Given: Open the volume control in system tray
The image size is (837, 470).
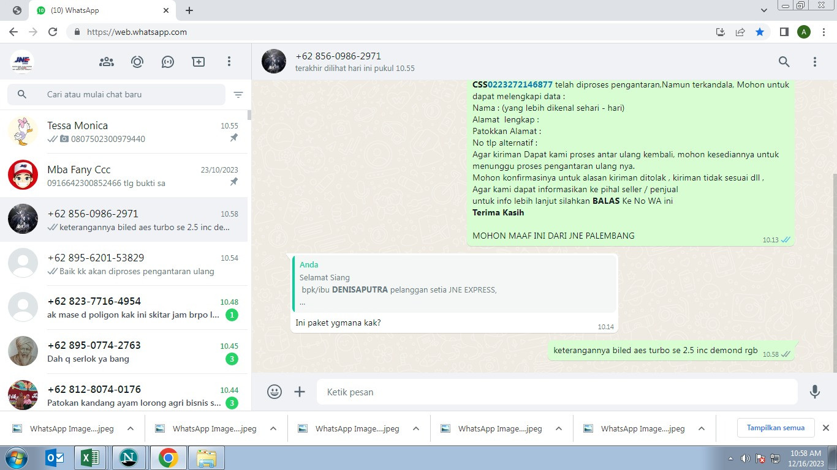Looking at the screenshot, I should [745, 458].
